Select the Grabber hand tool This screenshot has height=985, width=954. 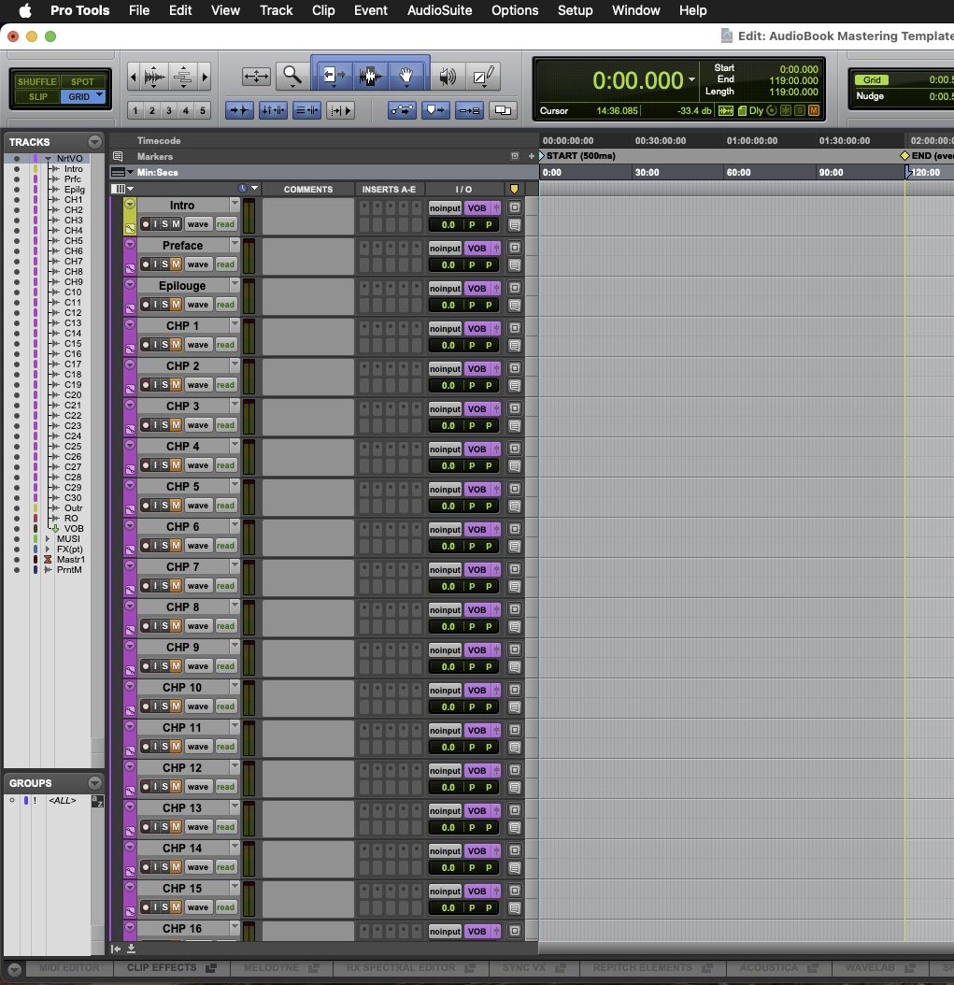[x=406, y=77]
